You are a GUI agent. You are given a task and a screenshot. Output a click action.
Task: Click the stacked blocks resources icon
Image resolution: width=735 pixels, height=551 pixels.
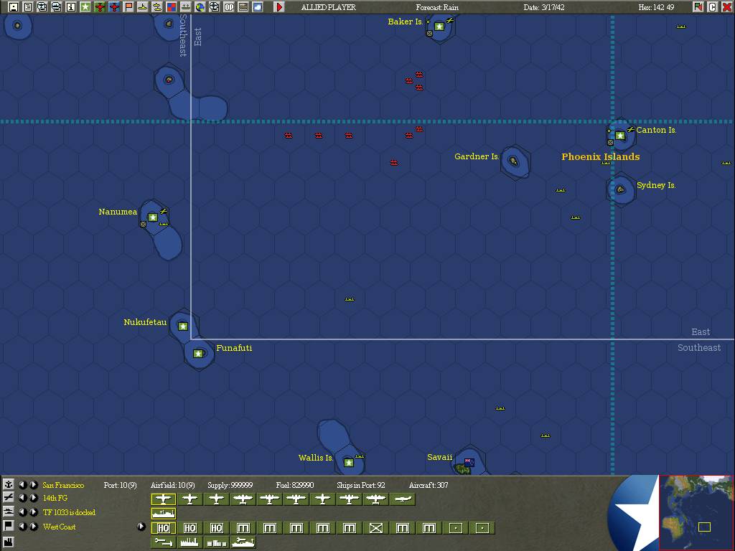217,542
